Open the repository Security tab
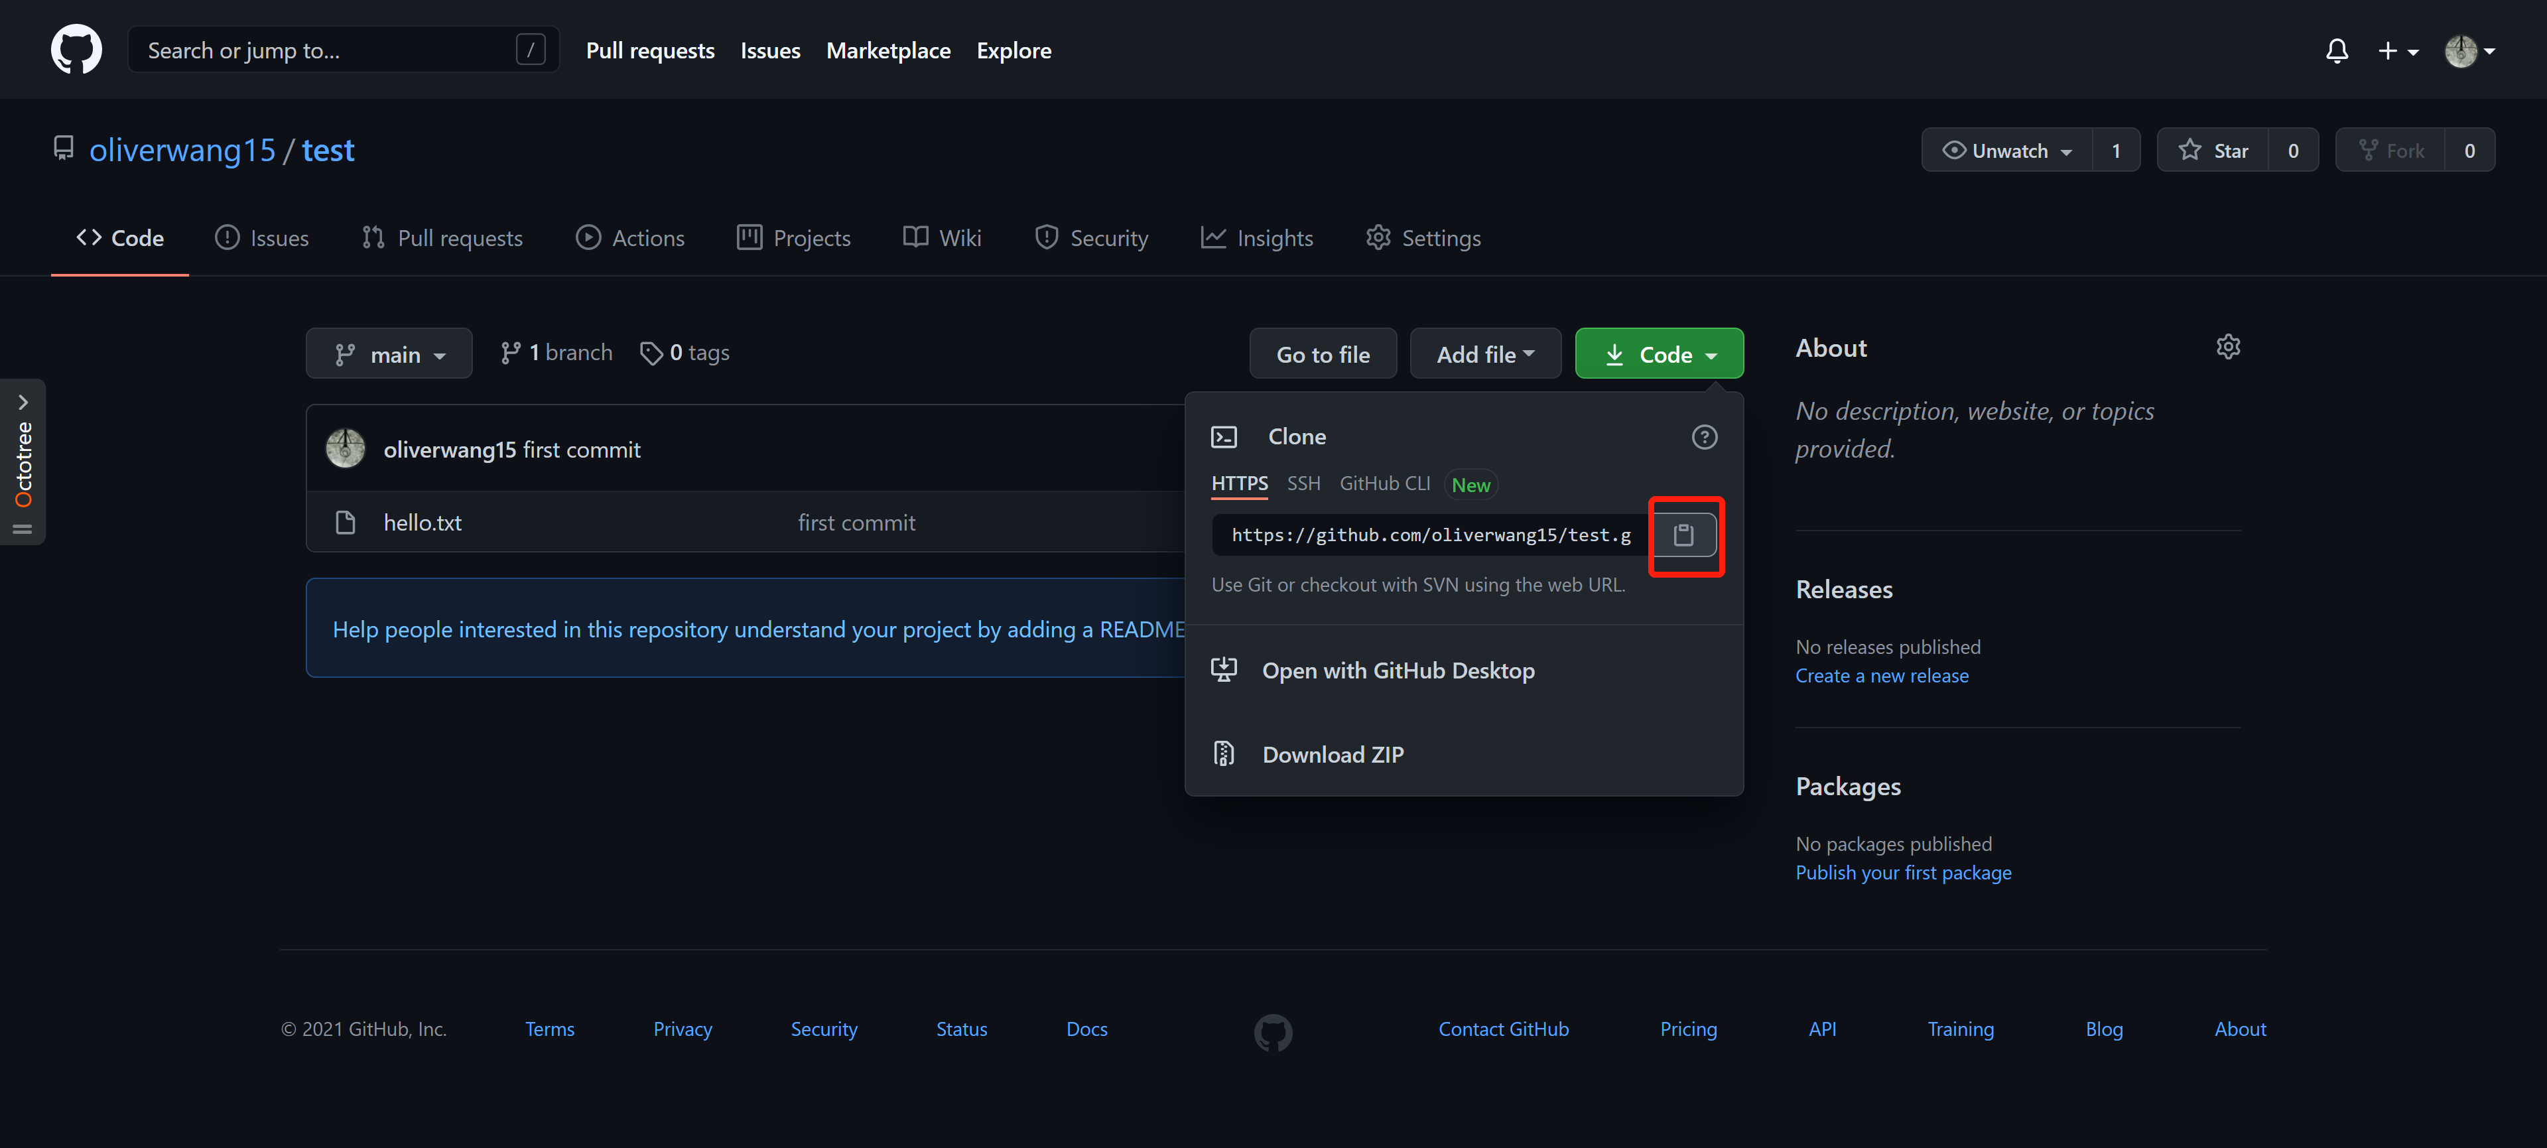2547x1148 pixels. [x=1092, y=237]
